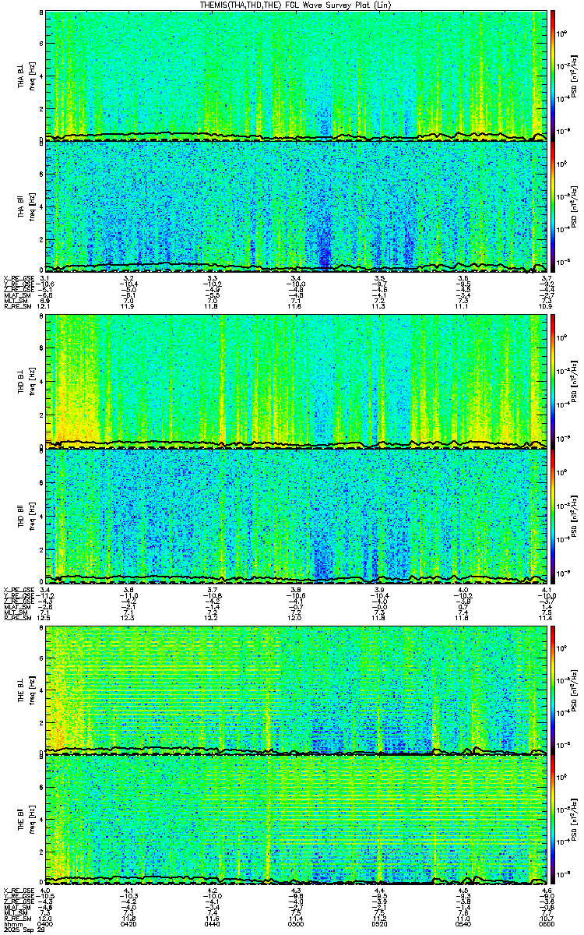Click the THD B⊥ PSD color bar
Viewport: 584px width, 935px height.
coord(553,383)
